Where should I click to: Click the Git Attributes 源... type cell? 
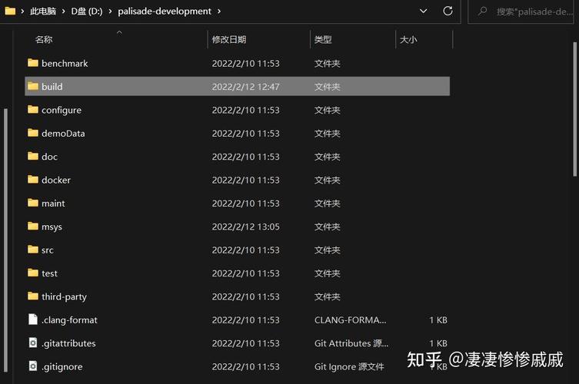pos(351,343)
